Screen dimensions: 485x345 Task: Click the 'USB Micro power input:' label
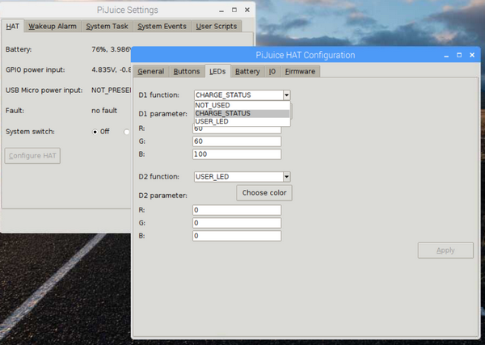pos(44,90)
